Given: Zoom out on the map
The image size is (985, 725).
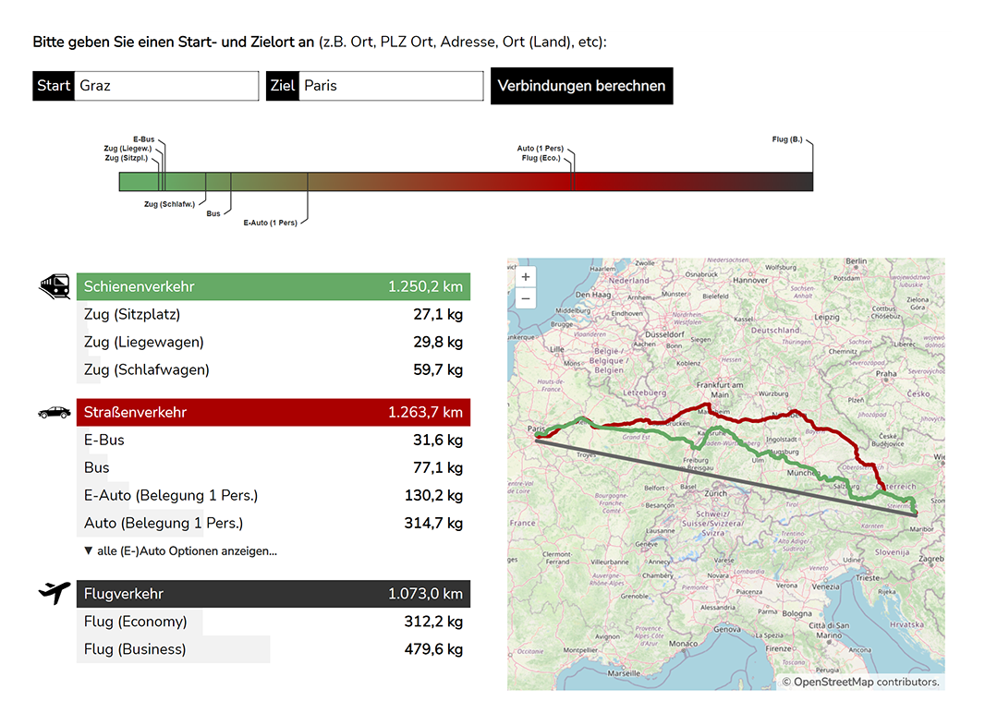Looking at the screenshot, I should click(x=526, y=298).
